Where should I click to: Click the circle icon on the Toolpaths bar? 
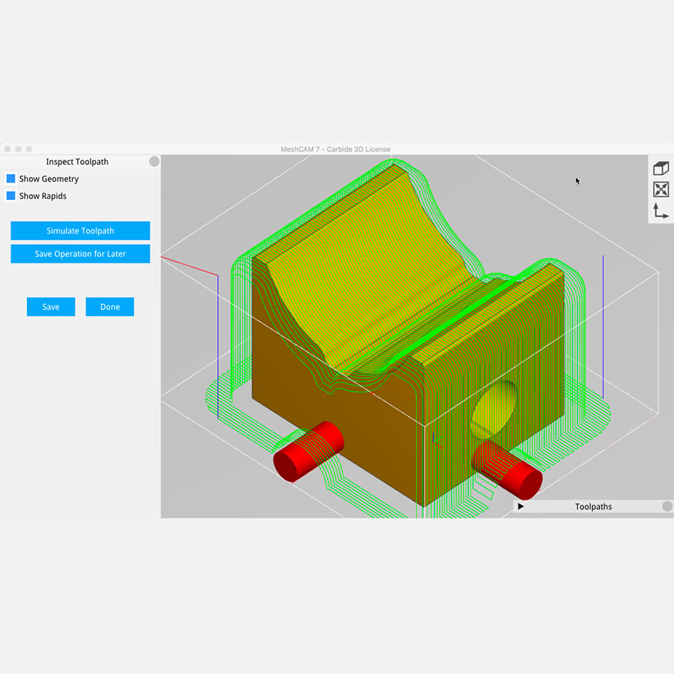point(666,506)
